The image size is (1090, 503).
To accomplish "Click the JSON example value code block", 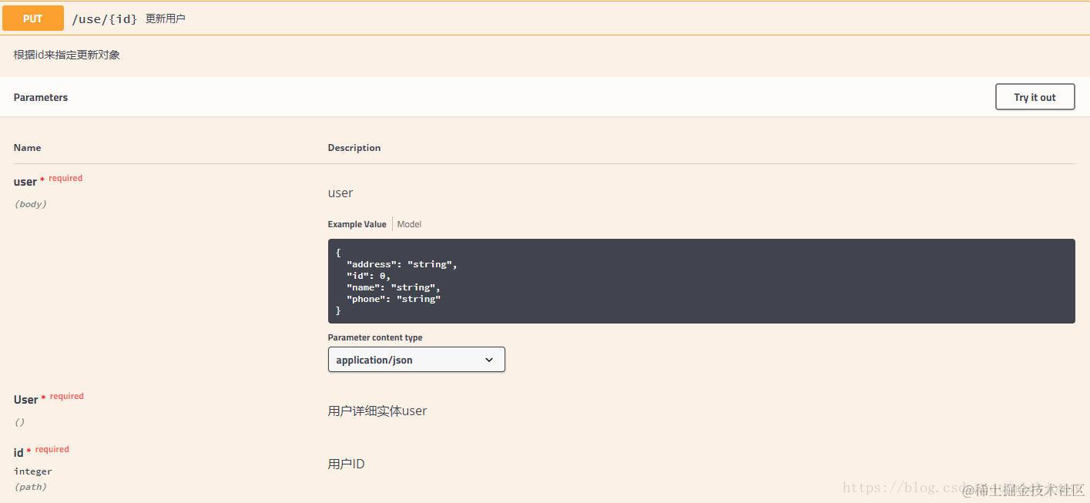I will pos(701,281).
